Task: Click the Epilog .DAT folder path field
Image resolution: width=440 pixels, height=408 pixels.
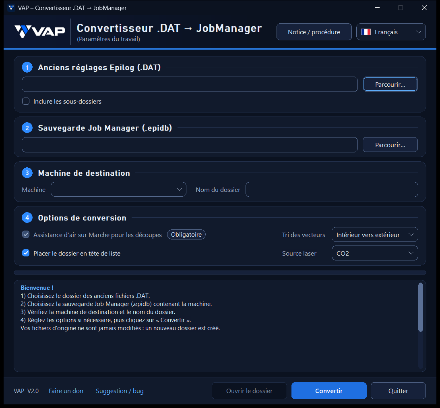Action: tap(190, 84)
